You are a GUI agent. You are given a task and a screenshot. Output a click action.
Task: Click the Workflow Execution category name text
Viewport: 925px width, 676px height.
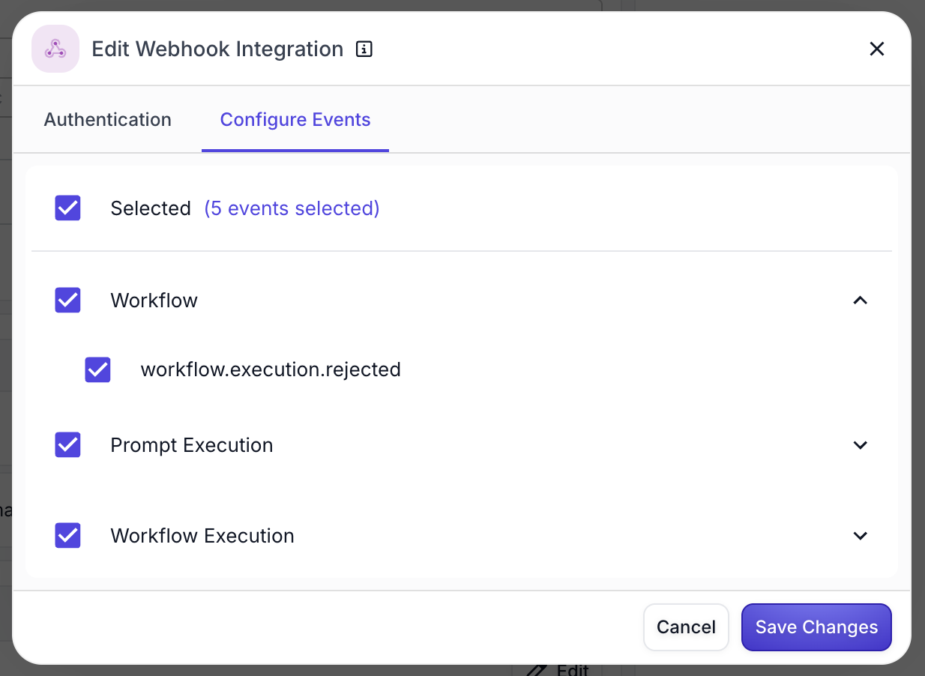click(202, 536)
